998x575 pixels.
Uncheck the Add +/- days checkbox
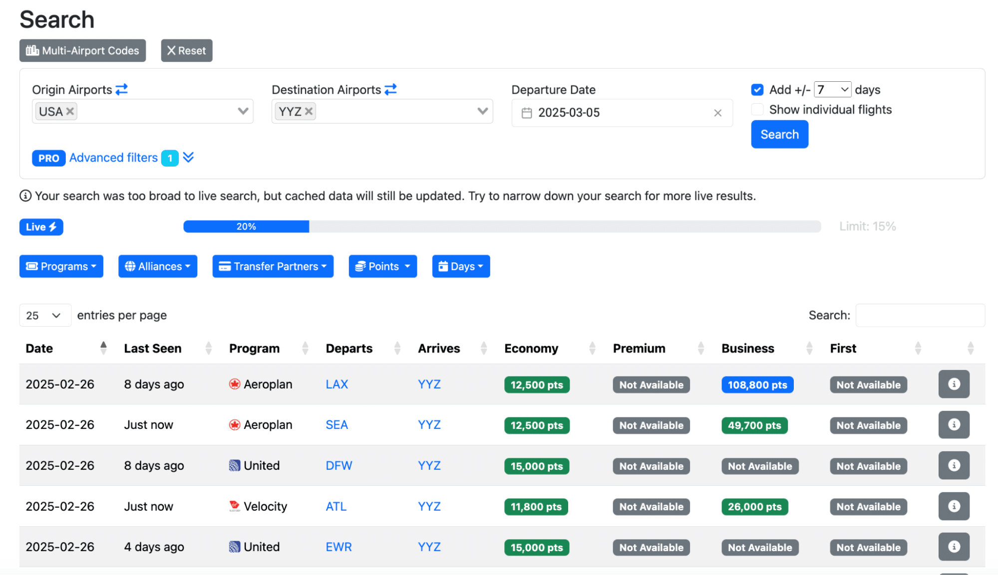[x=757, y=90]
